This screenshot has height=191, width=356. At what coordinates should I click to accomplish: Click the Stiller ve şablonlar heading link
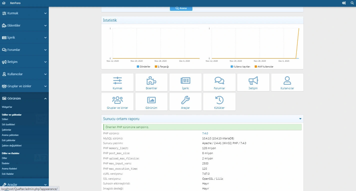[12, 115]
